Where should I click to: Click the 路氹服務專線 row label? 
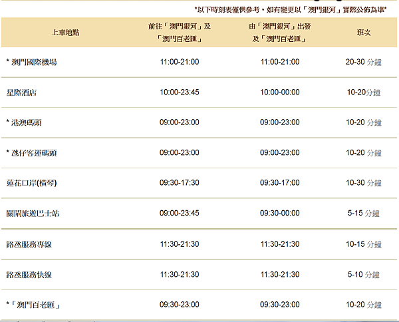click(29, 245)
